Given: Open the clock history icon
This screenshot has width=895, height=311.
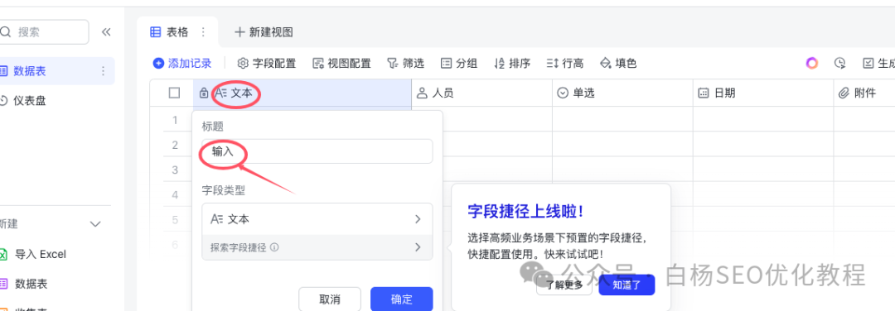Looking at the screenshot, I should click(839, 63).
